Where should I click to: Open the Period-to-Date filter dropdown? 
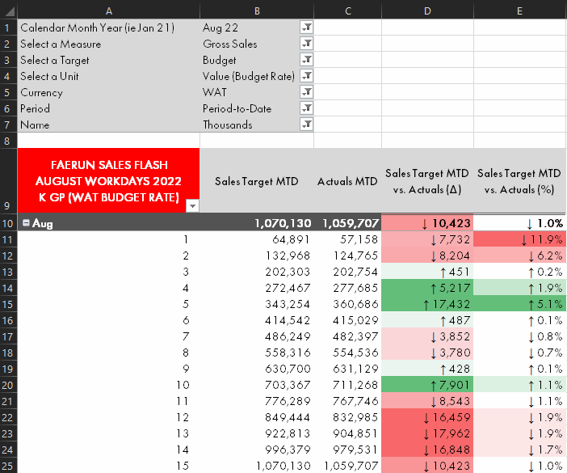coord(306,108)
